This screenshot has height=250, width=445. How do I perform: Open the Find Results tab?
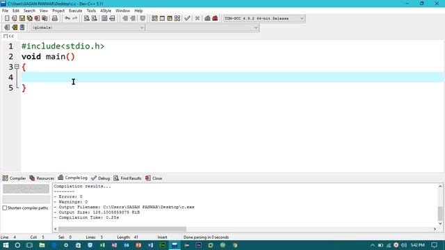tap(127, 178)
